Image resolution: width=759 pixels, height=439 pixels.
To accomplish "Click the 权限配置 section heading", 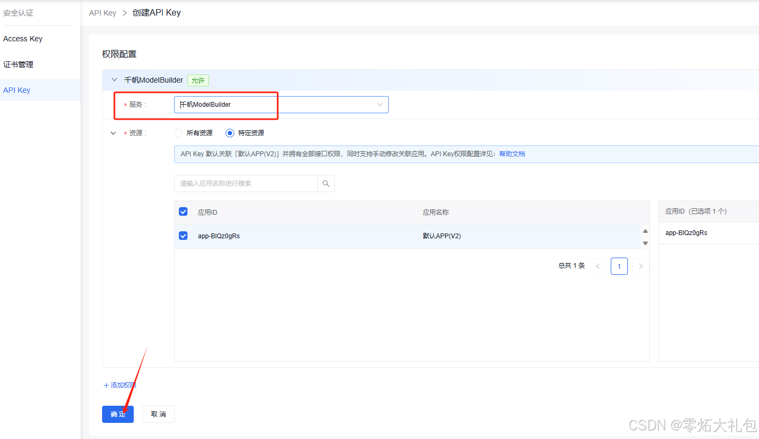I will pos(119,54).
